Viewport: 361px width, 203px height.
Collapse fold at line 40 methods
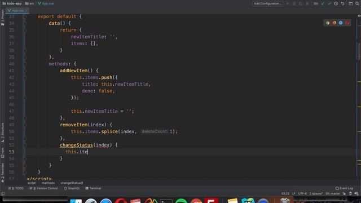click(25, 64)
